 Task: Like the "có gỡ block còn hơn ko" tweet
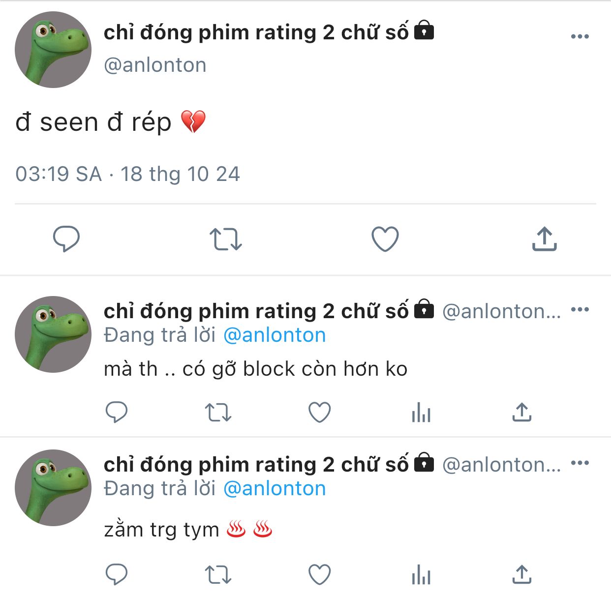coord(320,412)
